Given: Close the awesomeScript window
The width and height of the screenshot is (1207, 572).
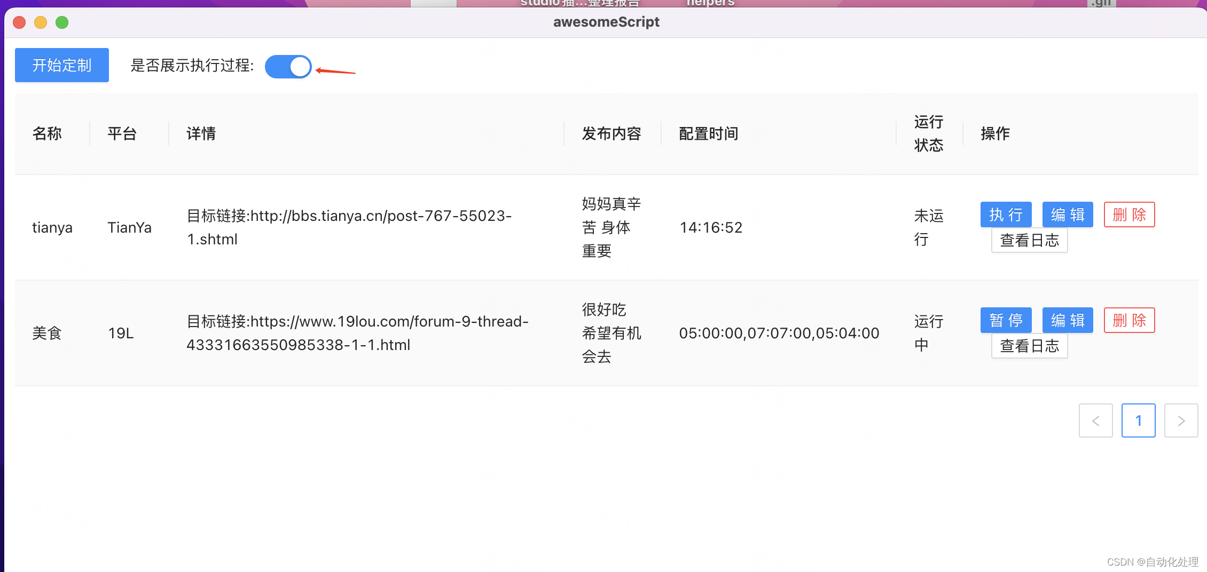Looking at the screenshot, I should coord(19,22).
